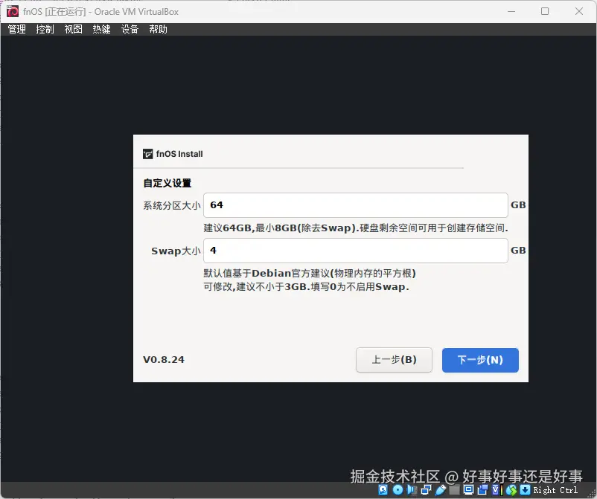This screenshot has height=499, width=597.
Task: Click the VirtualBox app icon in title bar
Action: 13,11
